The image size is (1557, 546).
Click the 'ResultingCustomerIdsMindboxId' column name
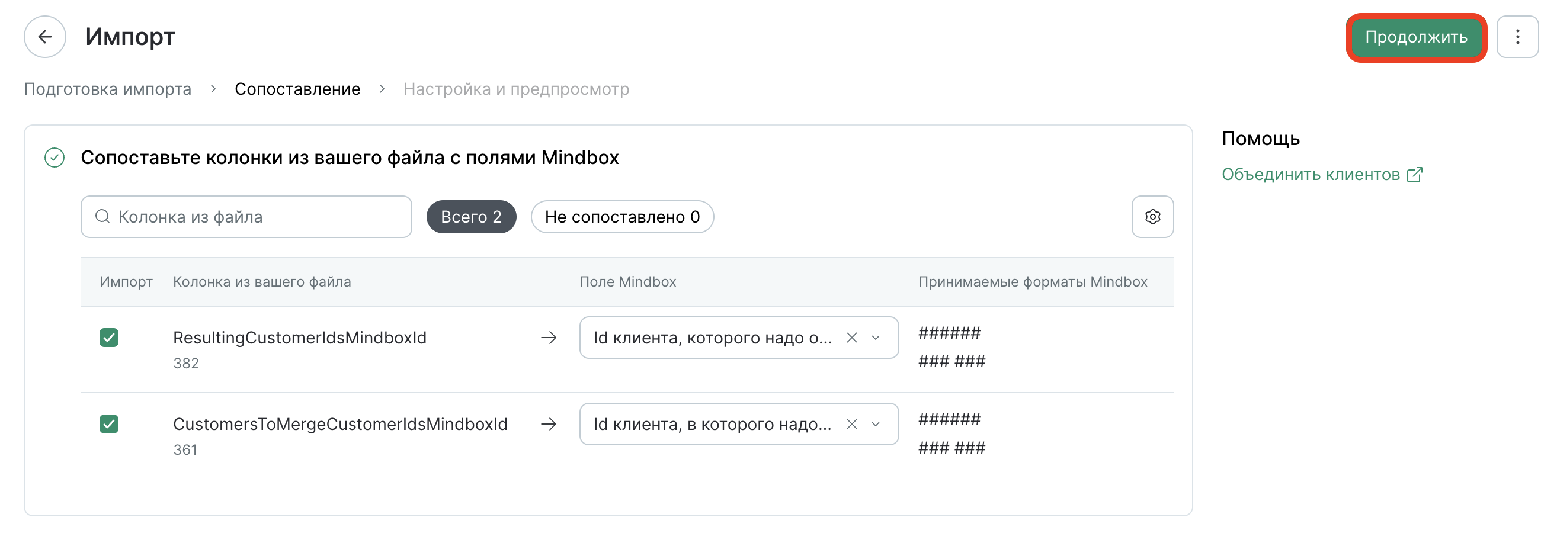pyautogui.click(x=300, y=338)
